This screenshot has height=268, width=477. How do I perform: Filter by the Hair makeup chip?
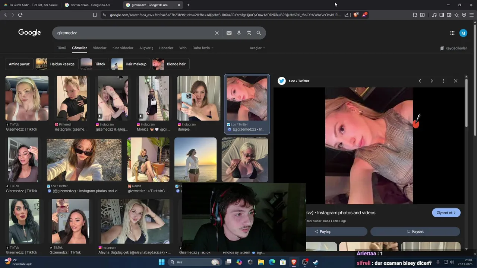[131, 64]
